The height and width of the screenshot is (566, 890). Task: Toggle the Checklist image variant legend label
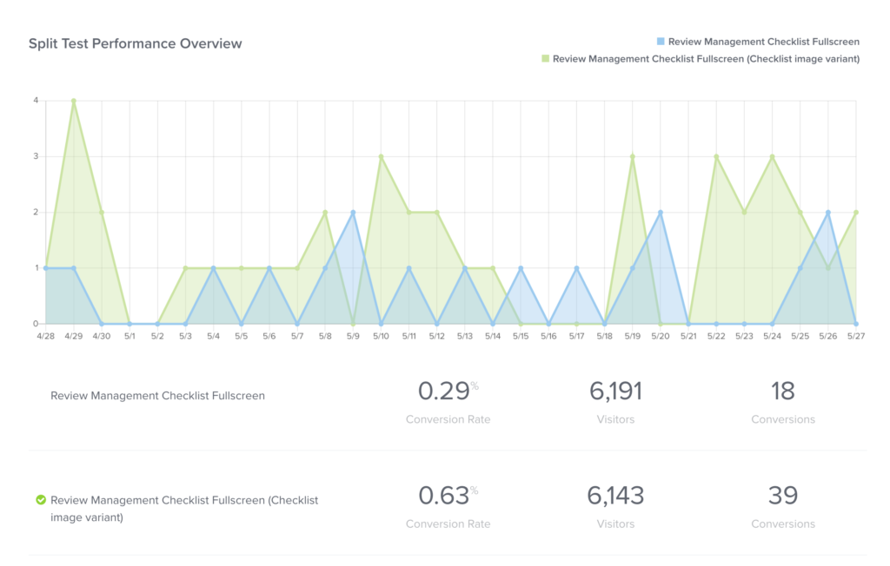click(707, 58)
